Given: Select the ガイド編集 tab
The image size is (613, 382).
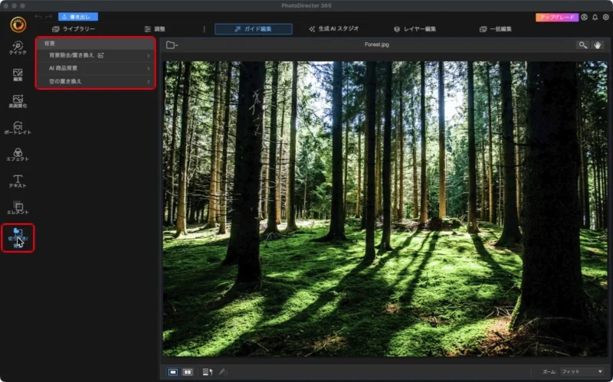Looking at the screenshot, I should pyautogui.click(x=254, y=29).
